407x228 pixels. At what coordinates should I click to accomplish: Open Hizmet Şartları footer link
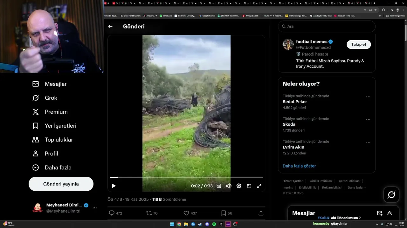(293, 181)
